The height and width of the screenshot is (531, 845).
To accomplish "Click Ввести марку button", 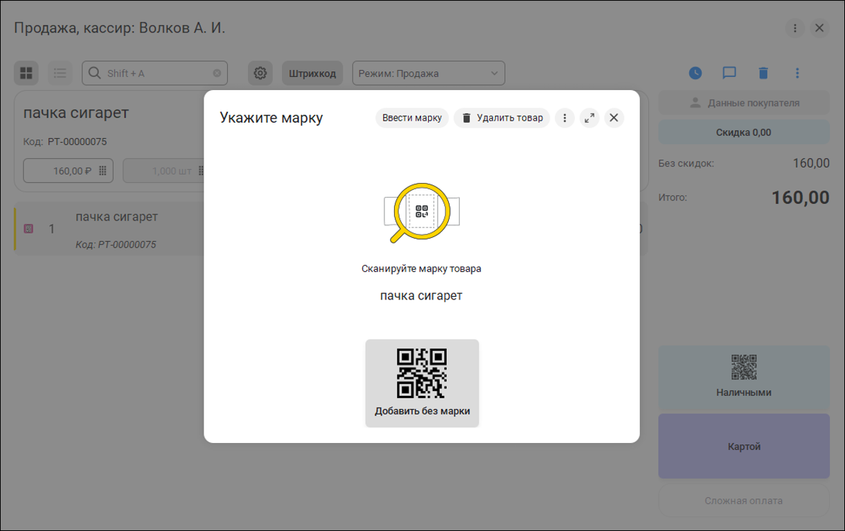I will (412, 118).
